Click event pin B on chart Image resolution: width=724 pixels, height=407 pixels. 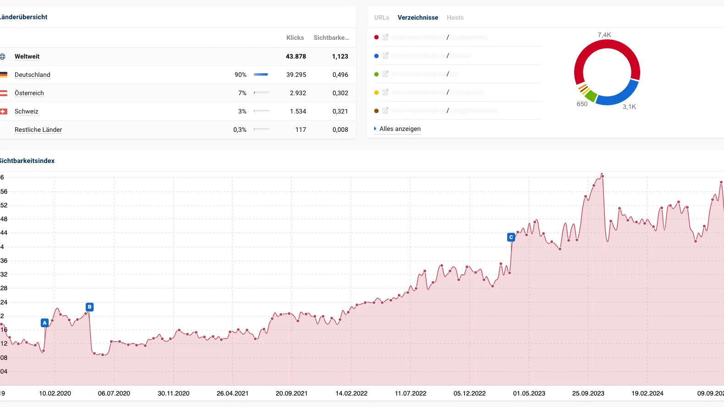pyautogui.click(x=90, y=307)
